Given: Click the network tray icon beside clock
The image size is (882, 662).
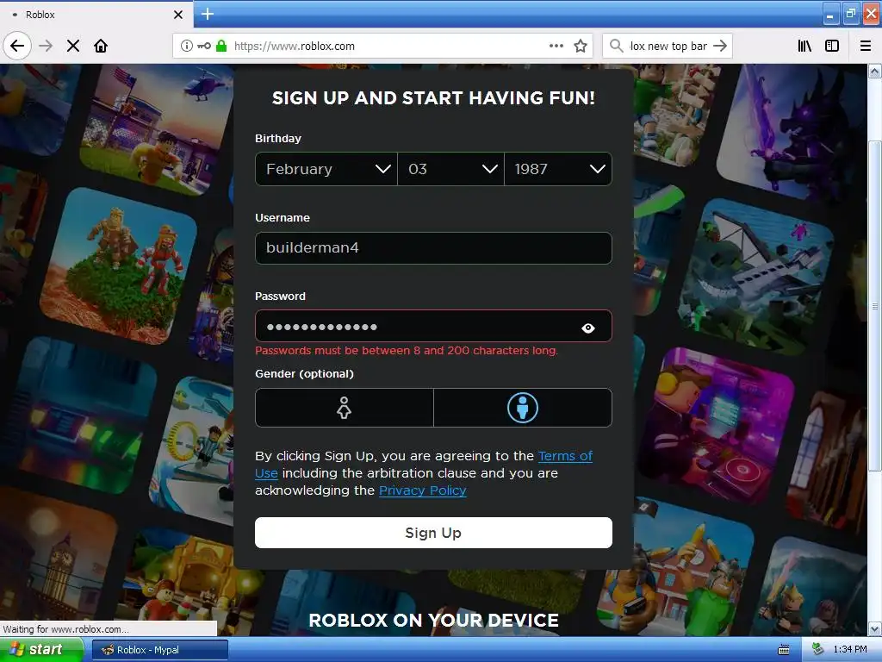Looking at the screenshot, I should (817, 650).
